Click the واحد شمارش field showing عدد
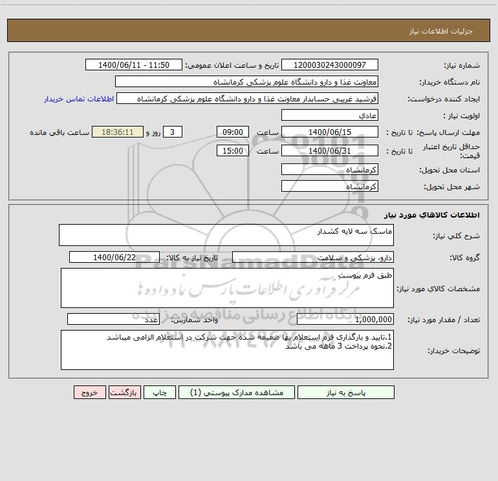 113,319
